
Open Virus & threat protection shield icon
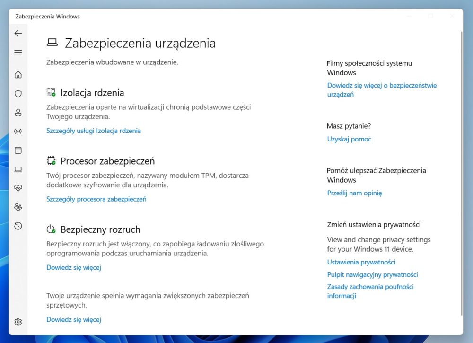18,94
